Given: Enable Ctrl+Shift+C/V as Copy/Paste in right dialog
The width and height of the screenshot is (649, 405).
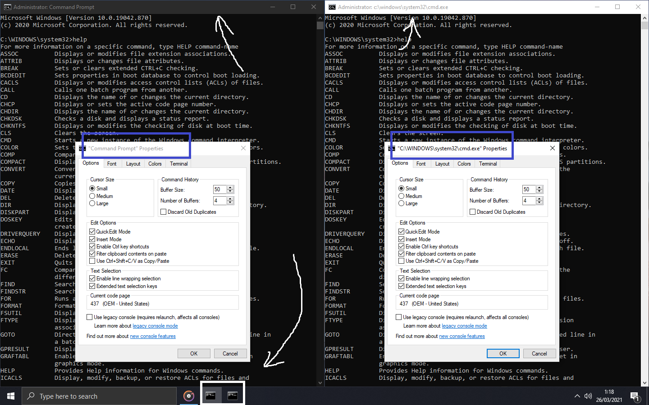Looking at the screenshot, I should 402,261.
